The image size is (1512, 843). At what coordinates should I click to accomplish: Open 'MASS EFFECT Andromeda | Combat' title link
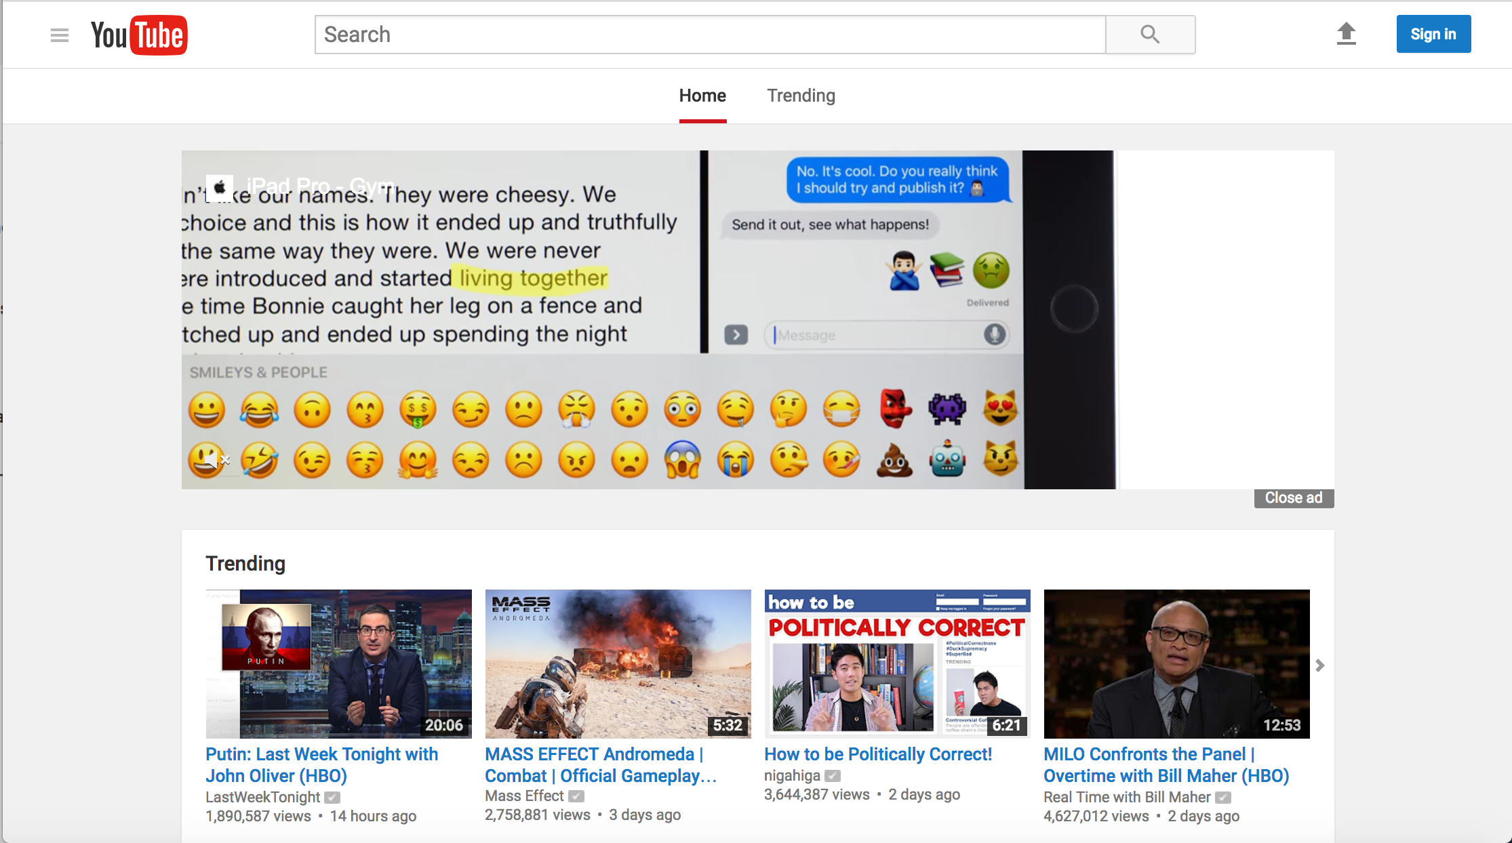(601, 765)
